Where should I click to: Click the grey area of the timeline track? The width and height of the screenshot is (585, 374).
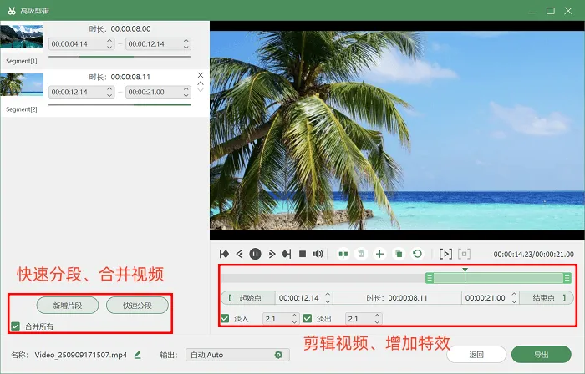pyautogui.click(x=323, y=278)
